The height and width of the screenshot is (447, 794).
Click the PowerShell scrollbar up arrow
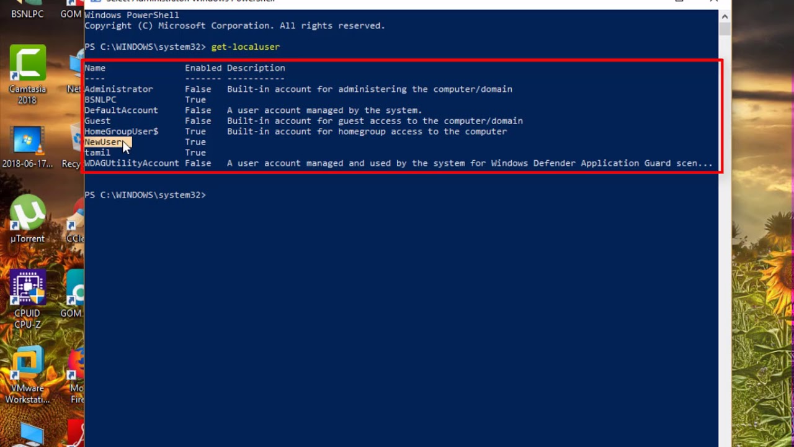(x=725, y=15)
